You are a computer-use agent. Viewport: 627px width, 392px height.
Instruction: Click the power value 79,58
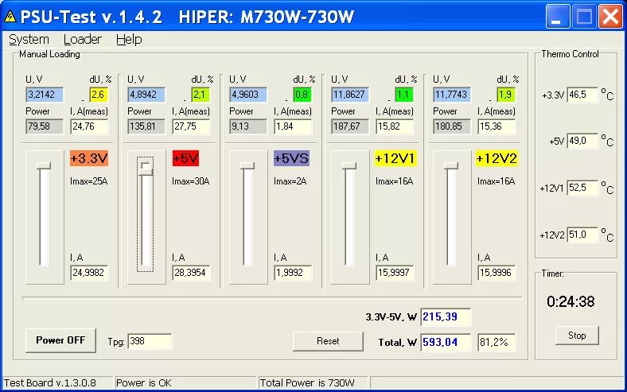pos(45,126)
